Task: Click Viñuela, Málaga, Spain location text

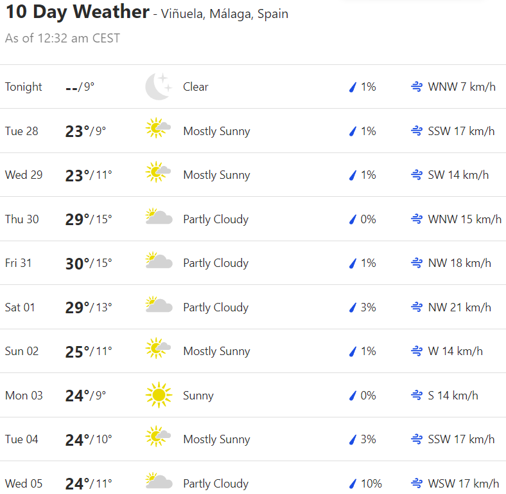Action: [226, 14]
